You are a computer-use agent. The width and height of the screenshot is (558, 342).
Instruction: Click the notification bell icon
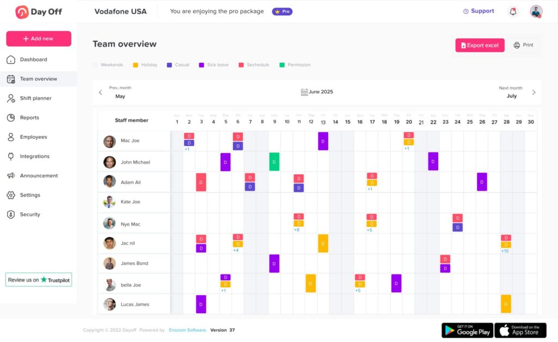point(512,11)
